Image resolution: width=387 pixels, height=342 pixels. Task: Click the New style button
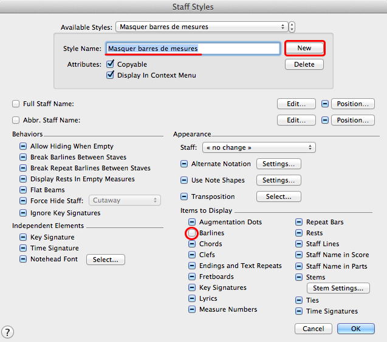coord(304,48)
